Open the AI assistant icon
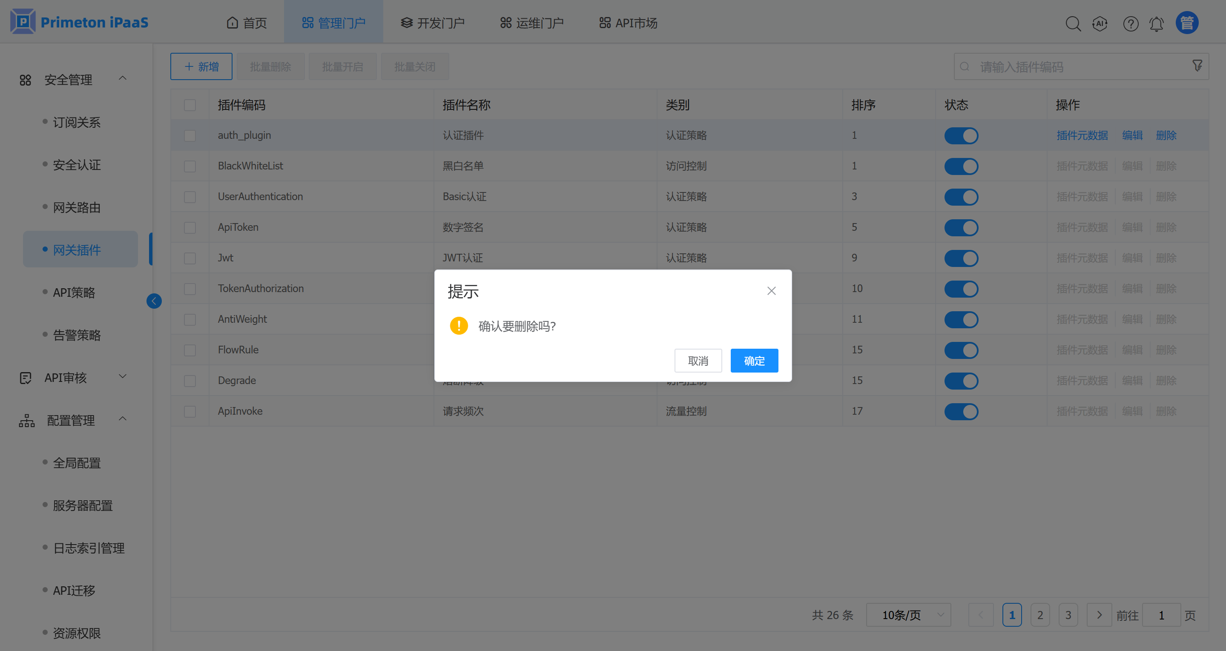Viewport: 1226px width, 651px height. pyautogui.click(x=1100, y=23)
